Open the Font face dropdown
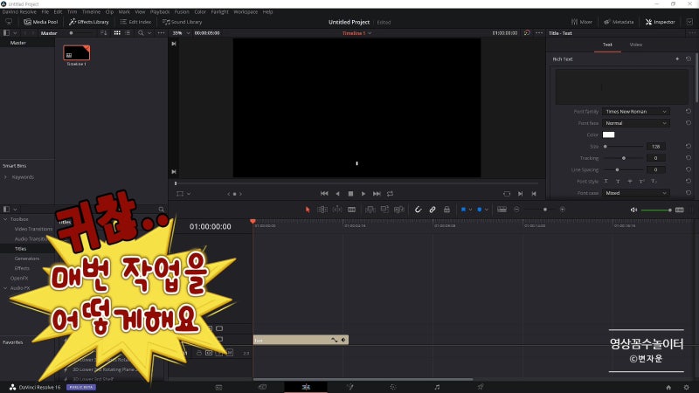Image resolution: width=699 pixels, height=393 pixels. [636, 123]
